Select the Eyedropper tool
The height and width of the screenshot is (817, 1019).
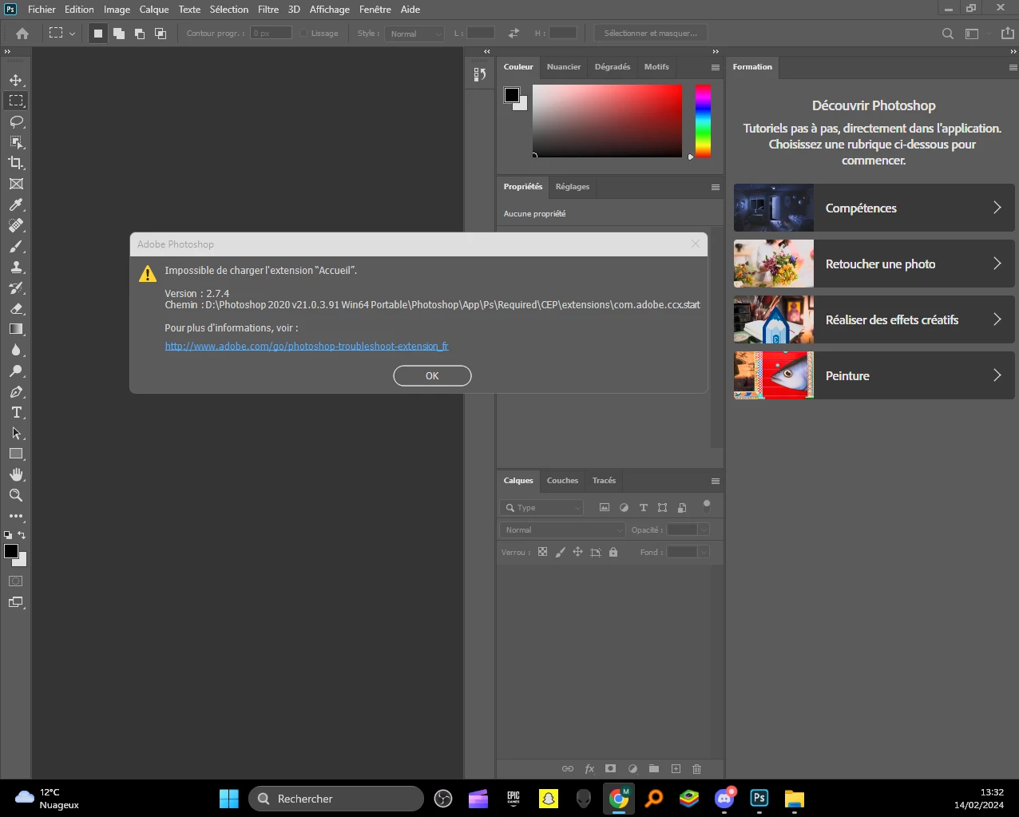[16, 204]
